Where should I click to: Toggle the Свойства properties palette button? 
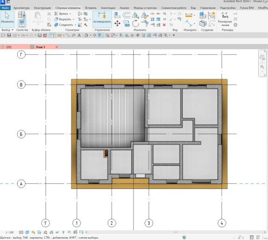(22, 24)
